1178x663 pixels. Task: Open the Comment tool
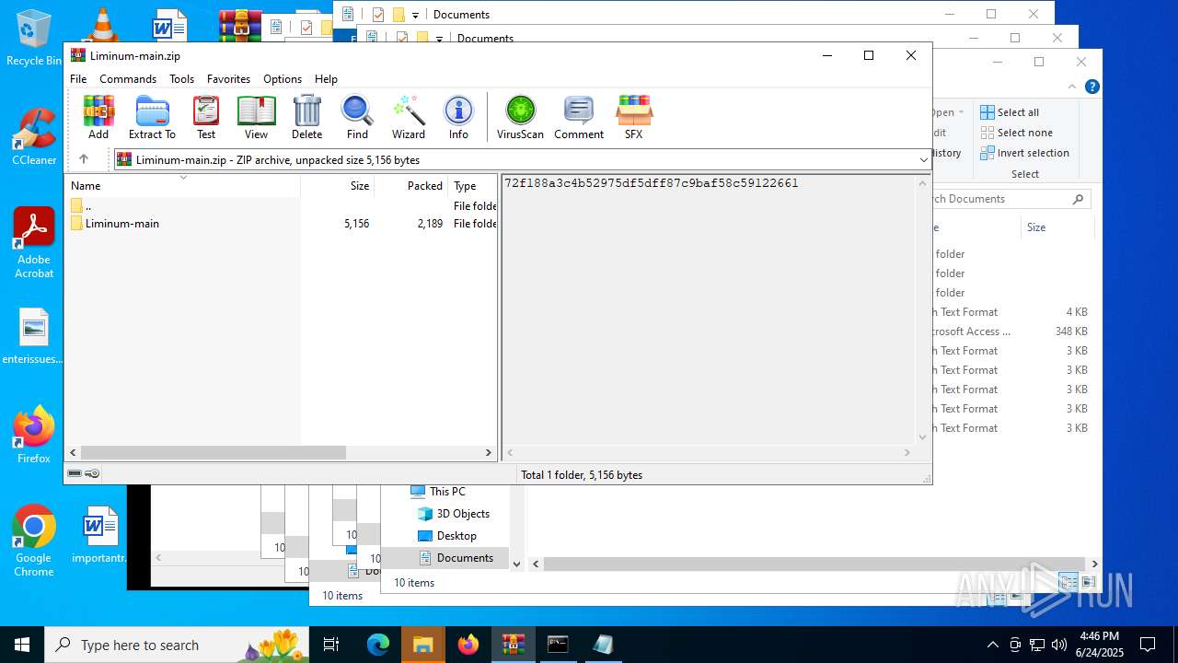579,117
